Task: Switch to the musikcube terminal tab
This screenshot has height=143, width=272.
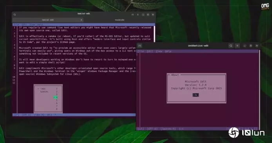Action: (x=120, y=20)
